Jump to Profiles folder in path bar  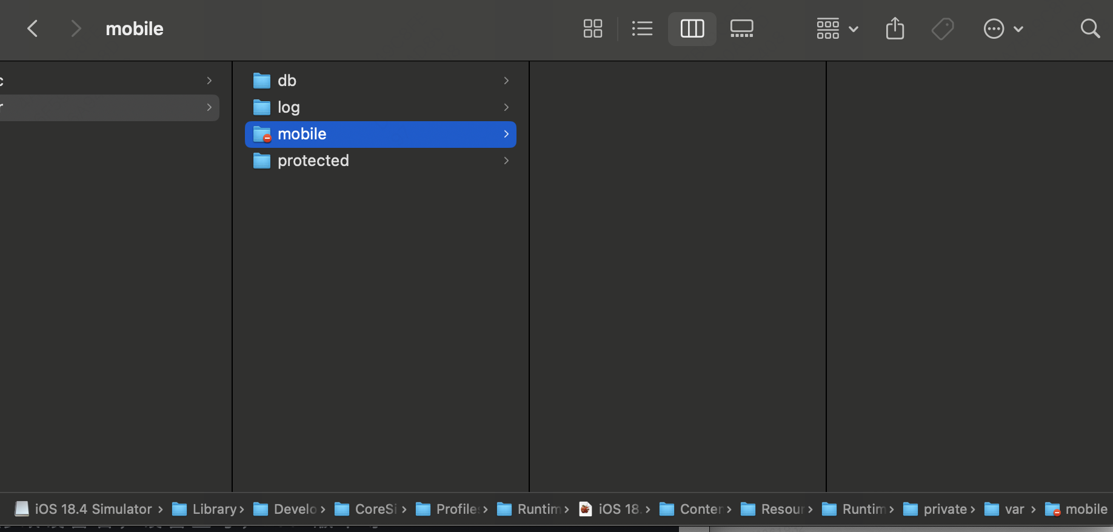coord(447,509)
